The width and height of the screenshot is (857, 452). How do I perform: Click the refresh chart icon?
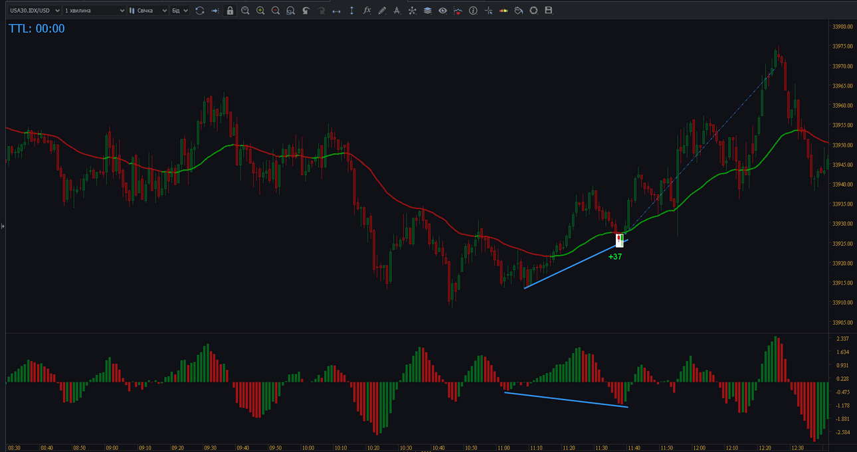click(199, 11)
